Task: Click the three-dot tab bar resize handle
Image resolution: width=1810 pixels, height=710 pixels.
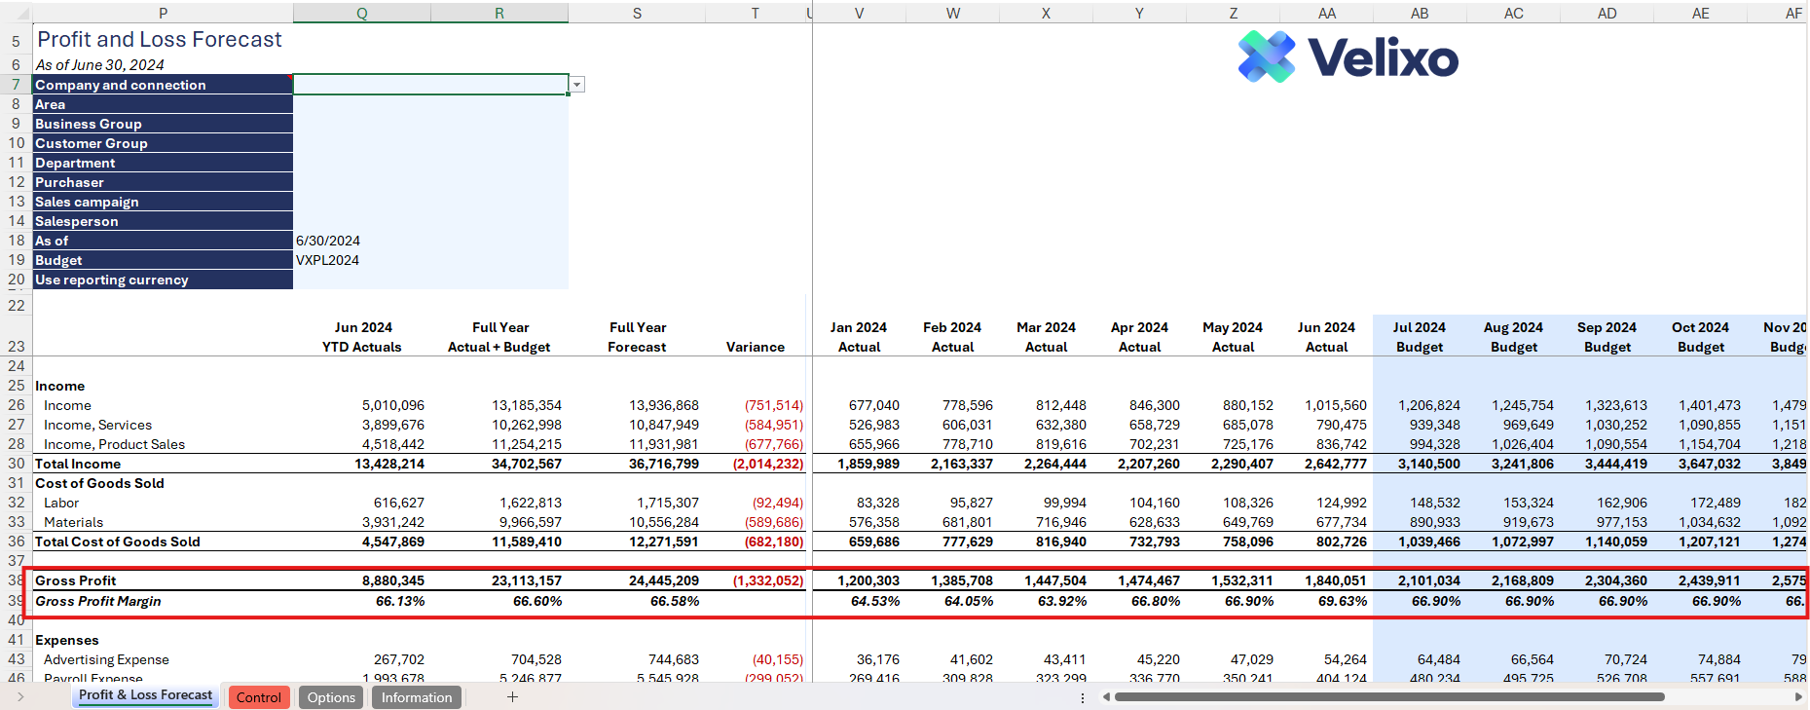Action: [x=1083, y=697]
